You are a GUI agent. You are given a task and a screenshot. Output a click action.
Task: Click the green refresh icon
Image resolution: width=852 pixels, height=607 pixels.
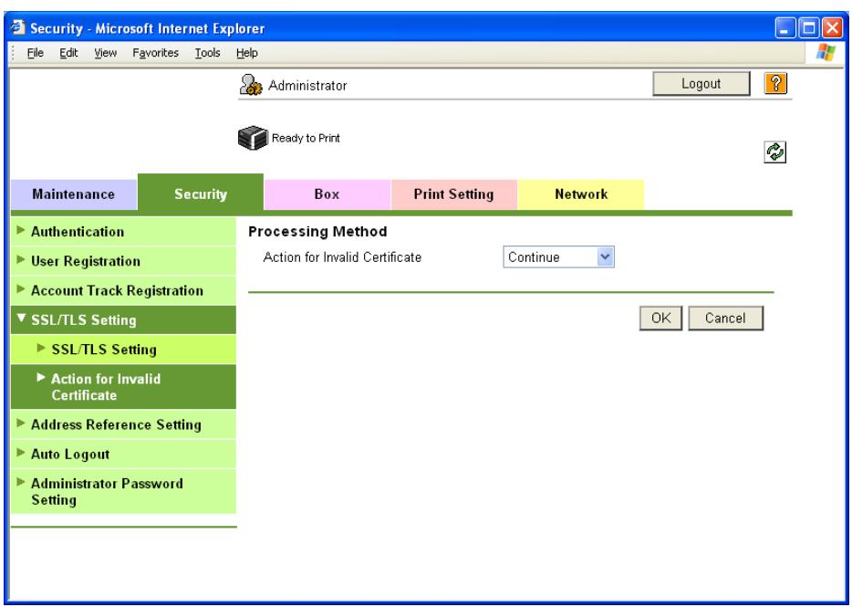pos(774,152)
